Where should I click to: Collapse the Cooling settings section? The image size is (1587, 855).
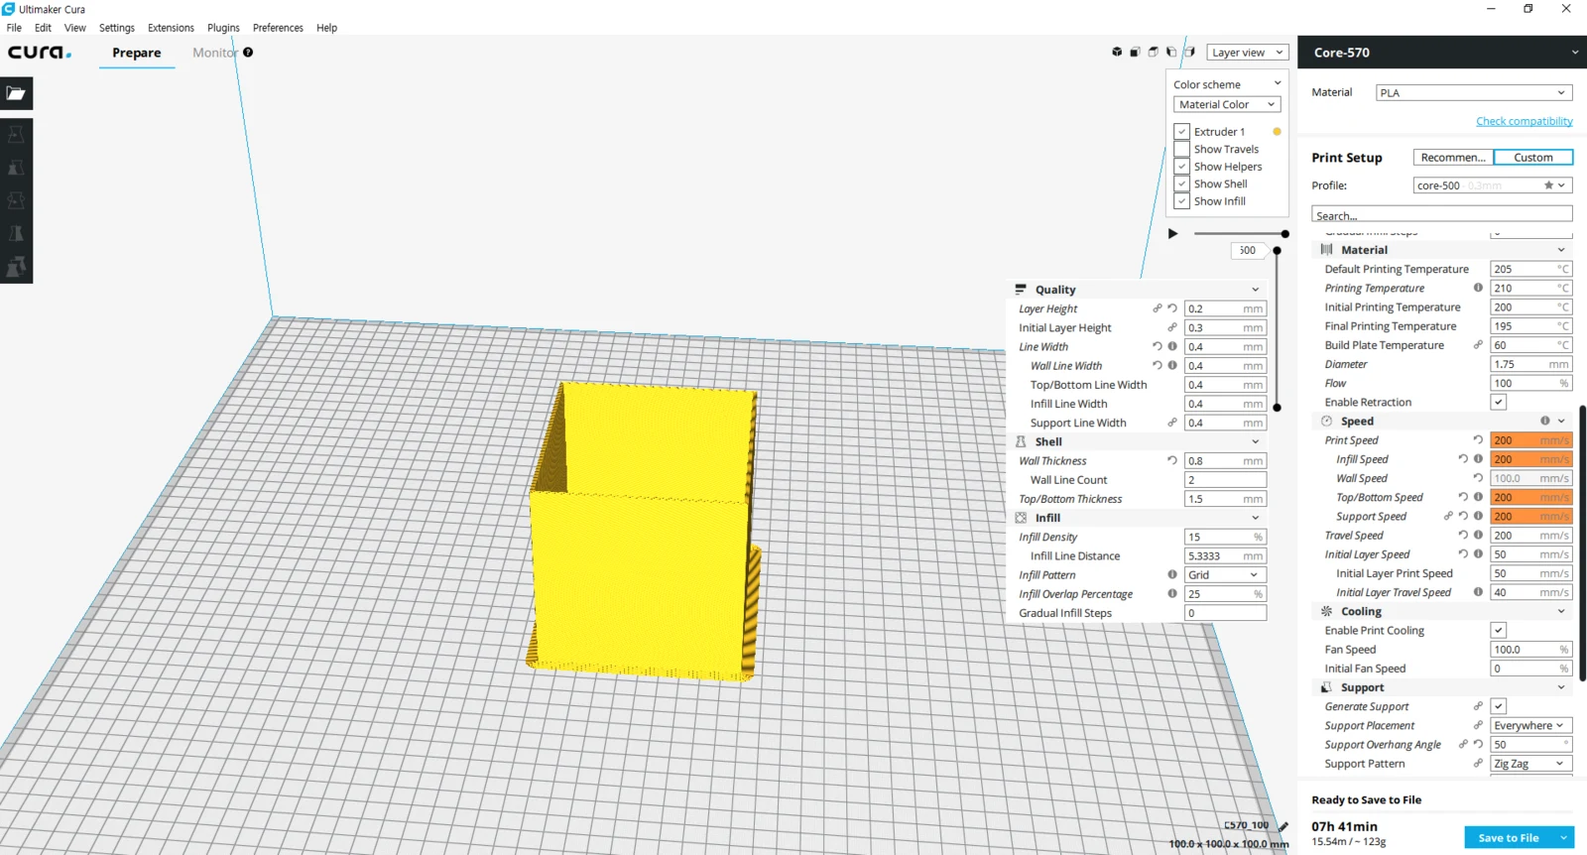(1561, 611)
